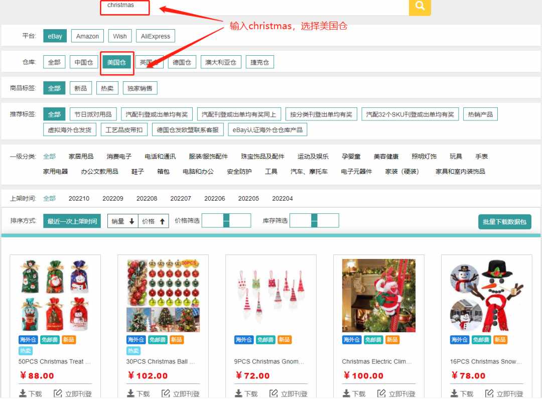This screenshot has width=542, height=399.
Task: Choose the 德国仓 warehouse option
Action: [182, 62]
